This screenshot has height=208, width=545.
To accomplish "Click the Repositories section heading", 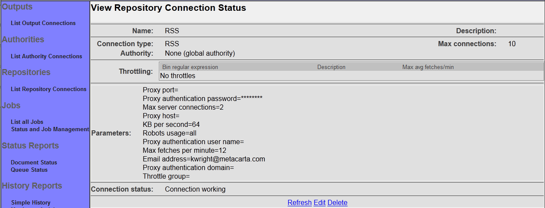I will [x=26, y=72].
